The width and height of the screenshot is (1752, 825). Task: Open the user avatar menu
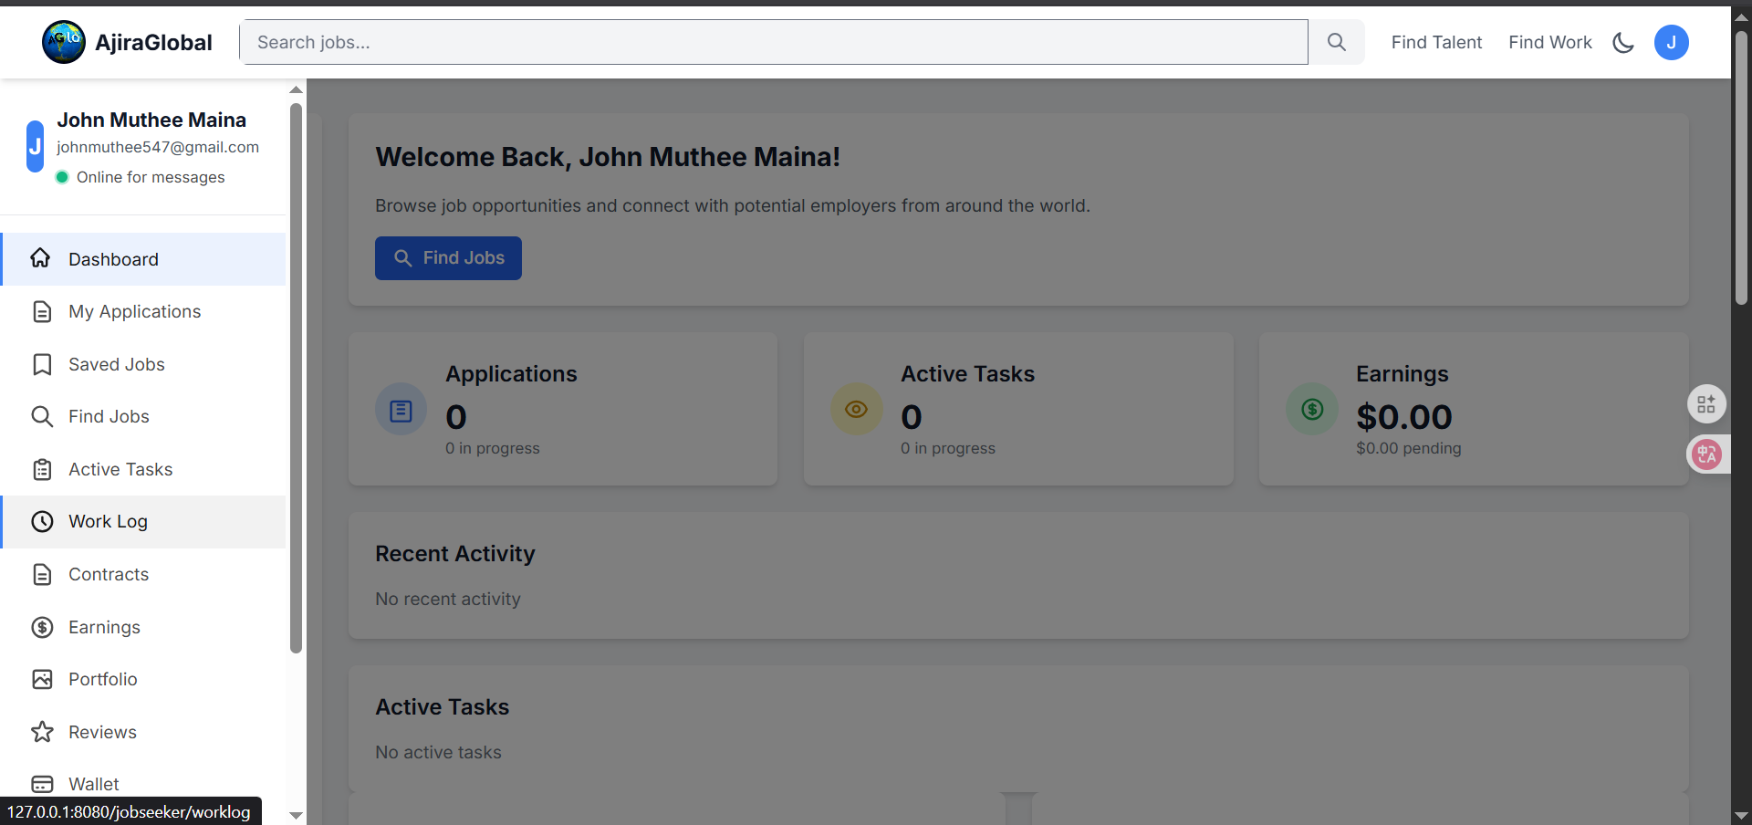click(x=1671, y=42)
